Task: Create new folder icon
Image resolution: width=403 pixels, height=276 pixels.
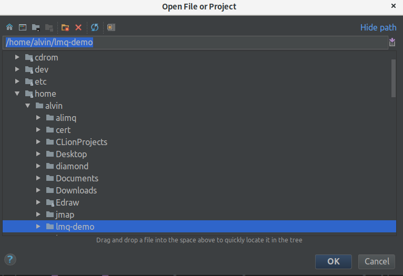Action: pos(65,27)
